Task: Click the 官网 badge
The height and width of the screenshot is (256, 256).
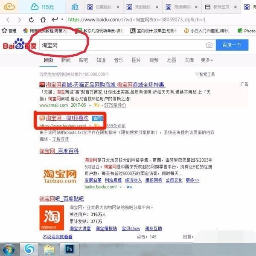Action: point(97,118)
